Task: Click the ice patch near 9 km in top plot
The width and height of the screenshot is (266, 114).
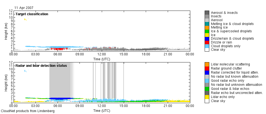Action: tap(25, 19)
